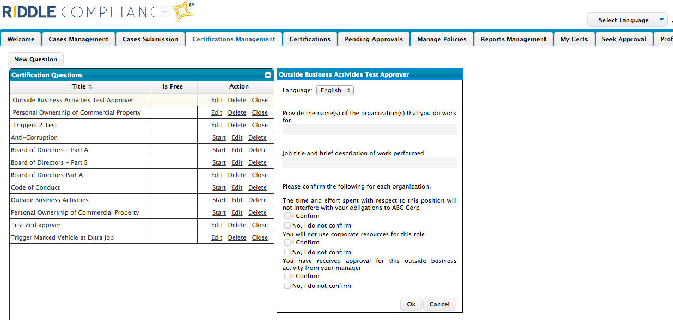Start the Anti-Corruption certification

tap(219, 137)
